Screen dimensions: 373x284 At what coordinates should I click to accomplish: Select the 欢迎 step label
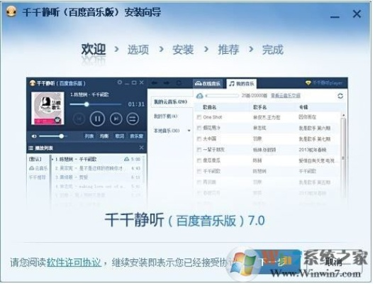pos(94,49)
